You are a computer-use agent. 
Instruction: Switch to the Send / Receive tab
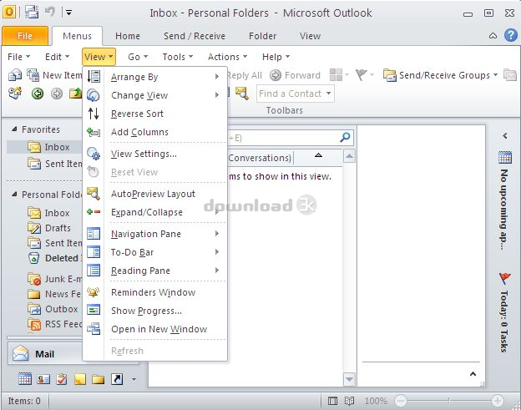coord(195,36)
